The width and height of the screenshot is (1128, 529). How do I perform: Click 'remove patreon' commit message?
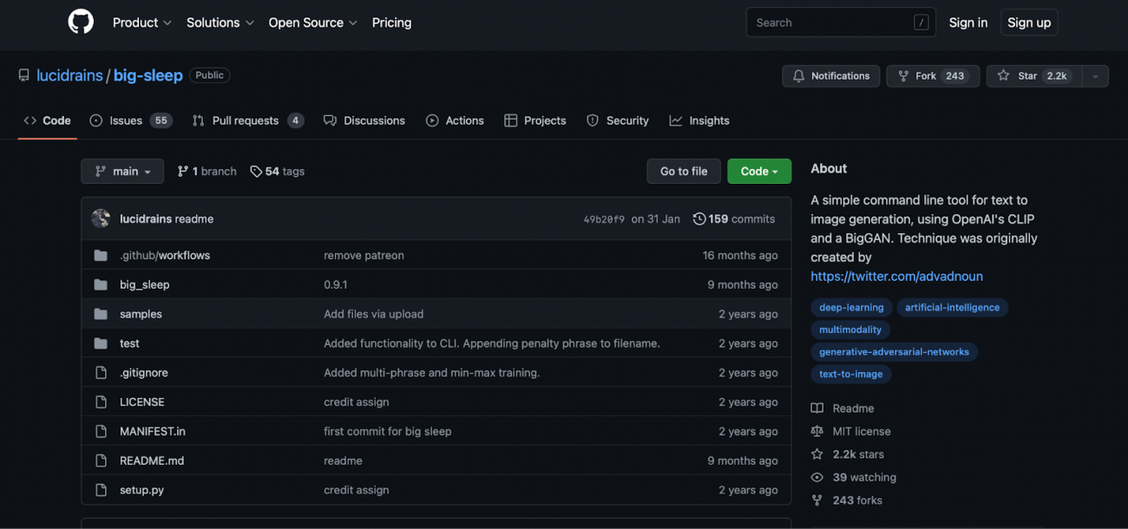[x=364, y=255]
